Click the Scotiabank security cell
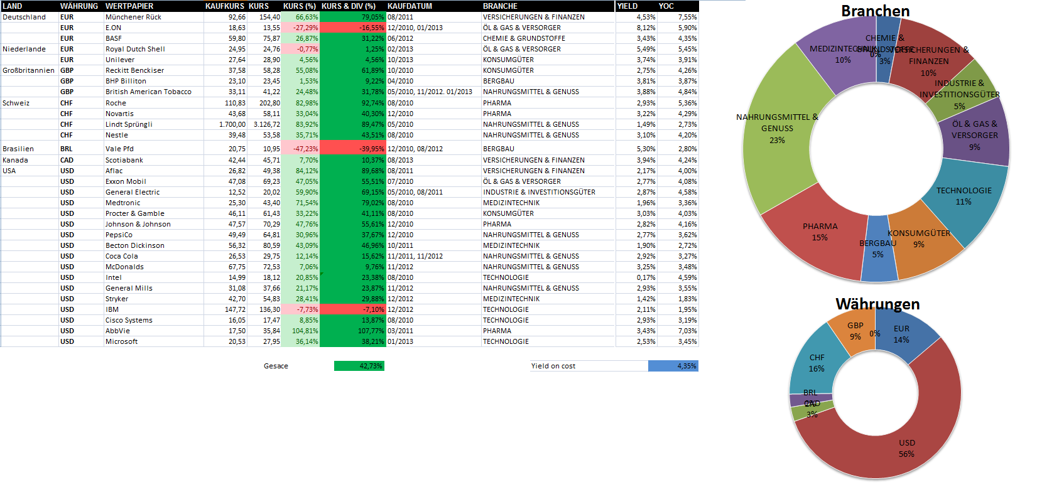The height and width of the screenshot is (487, 1059). [154, 160]
